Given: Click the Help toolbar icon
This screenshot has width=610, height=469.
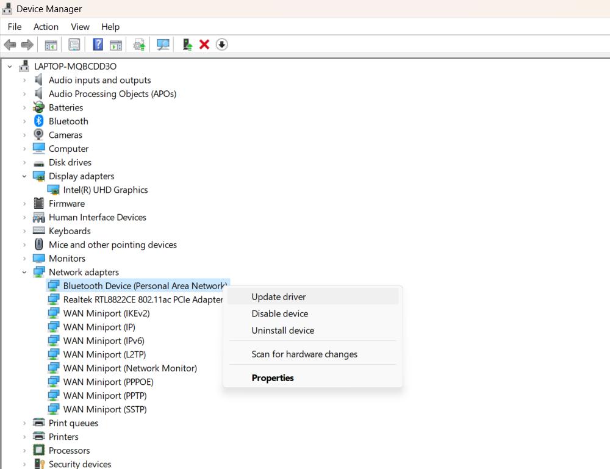Looking at the screenshot, I should (98, 44).
